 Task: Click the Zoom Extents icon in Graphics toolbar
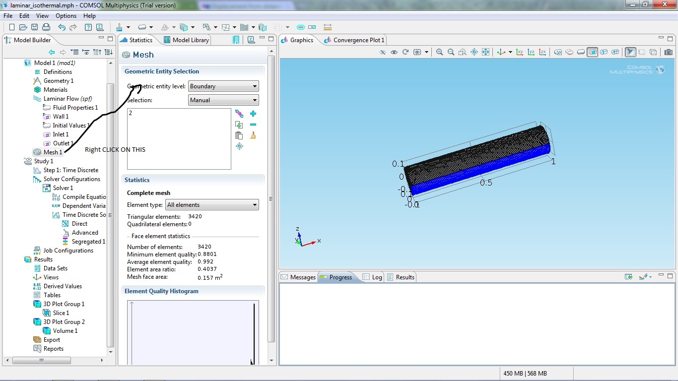coord(485,52)
